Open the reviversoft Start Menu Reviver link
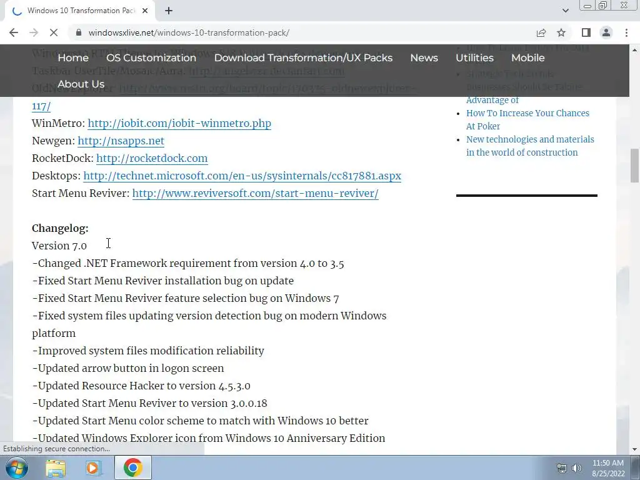The height and width of the screenshot is (480, 640). [255, 194]
